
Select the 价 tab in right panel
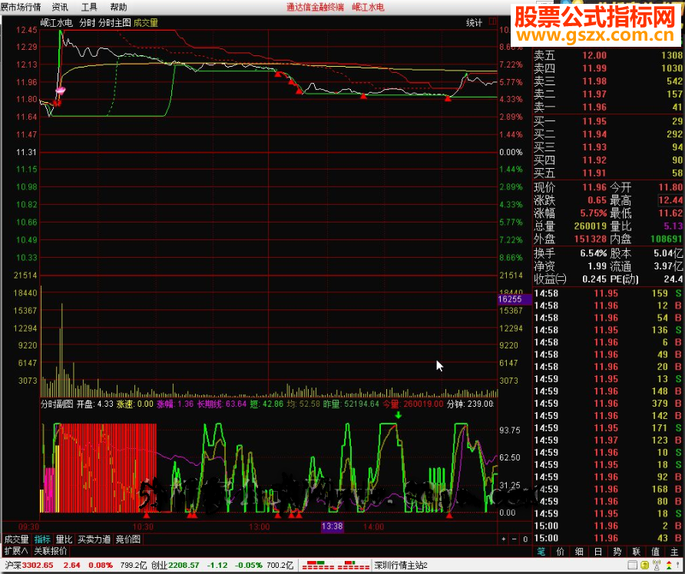pyautogui.click(x=560, y=552)
